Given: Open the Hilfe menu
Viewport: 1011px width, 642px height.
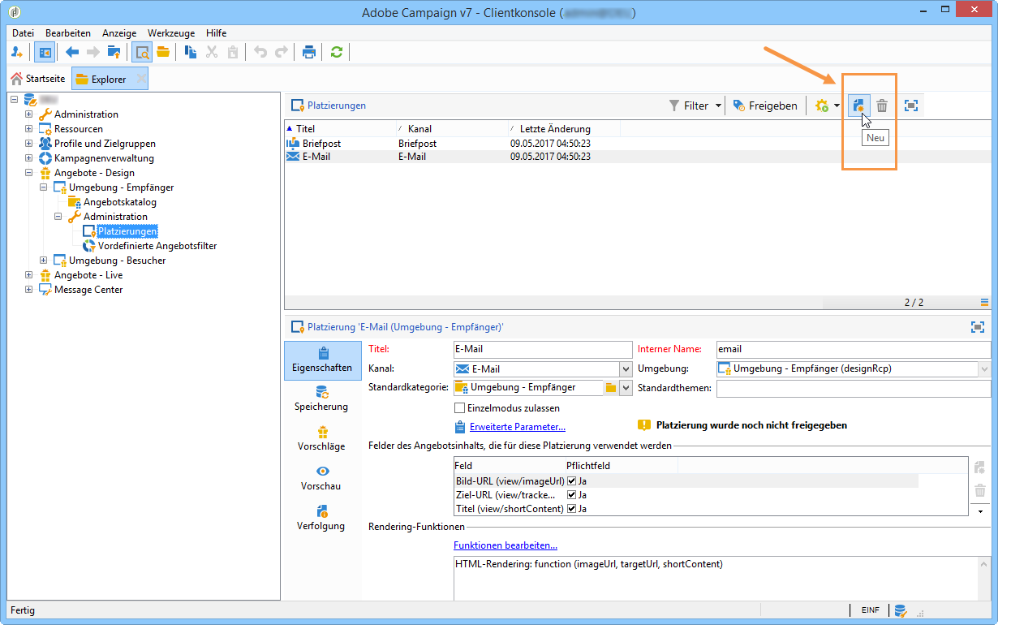Looking at the screenshot, I should point(217,33).
